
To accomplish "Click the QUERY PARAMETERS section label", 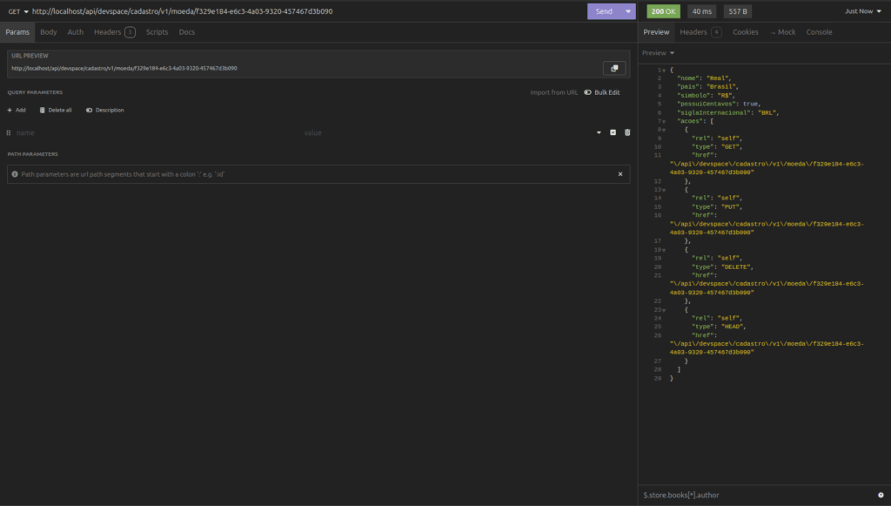I will (35, 92).
